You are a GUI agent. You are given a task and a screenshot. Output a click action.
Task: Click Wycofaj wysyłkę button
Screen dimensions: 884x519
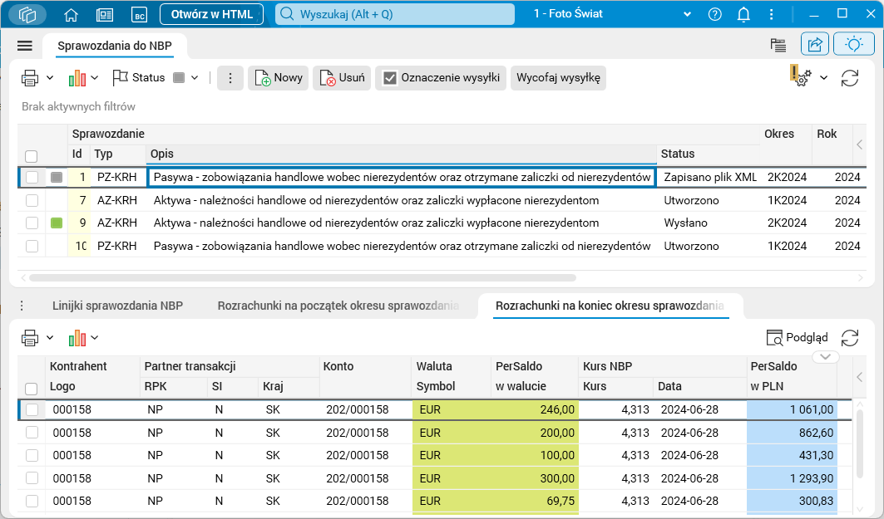click(558, 78)
